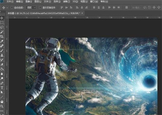Open the 图像 (Image) menu
Screen dimensions: 162x115
click(29, 1)
